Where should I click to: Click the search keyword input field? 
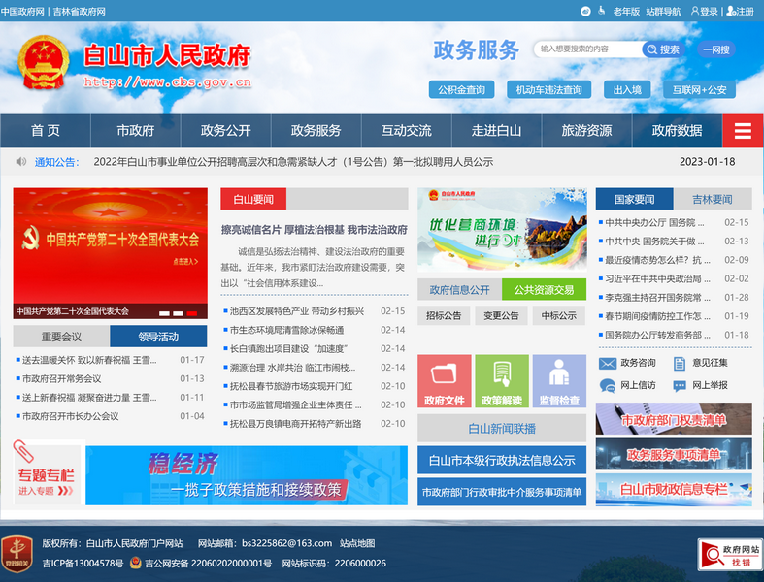587,49
